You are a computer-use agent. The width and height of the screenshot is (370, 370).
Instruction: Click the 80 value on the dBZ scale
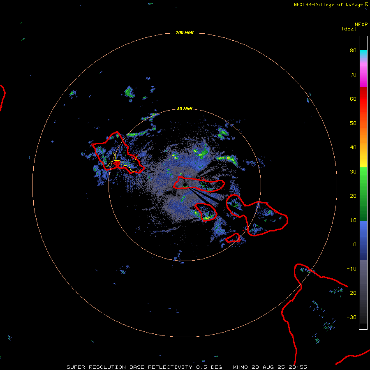tap(353, 51)
